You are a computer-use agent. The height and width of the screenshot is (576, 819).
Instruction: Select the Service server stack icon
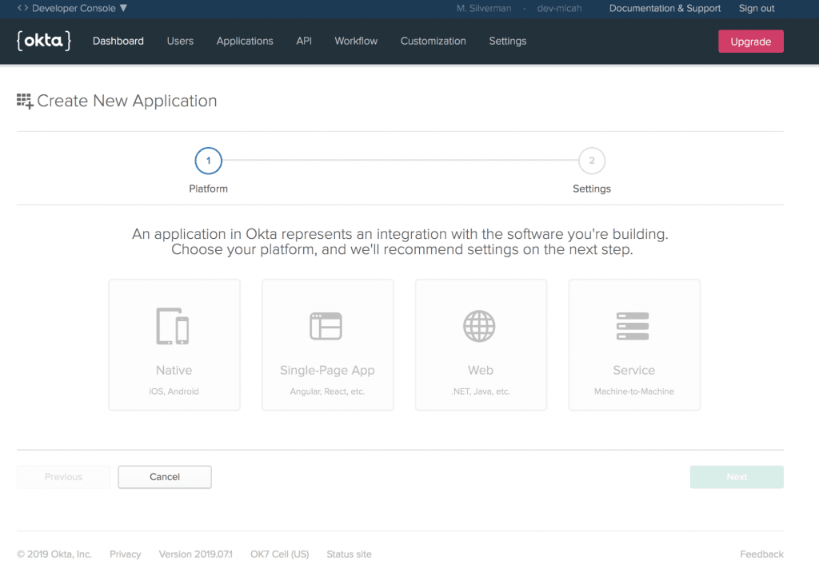click(x=633, y=326)
